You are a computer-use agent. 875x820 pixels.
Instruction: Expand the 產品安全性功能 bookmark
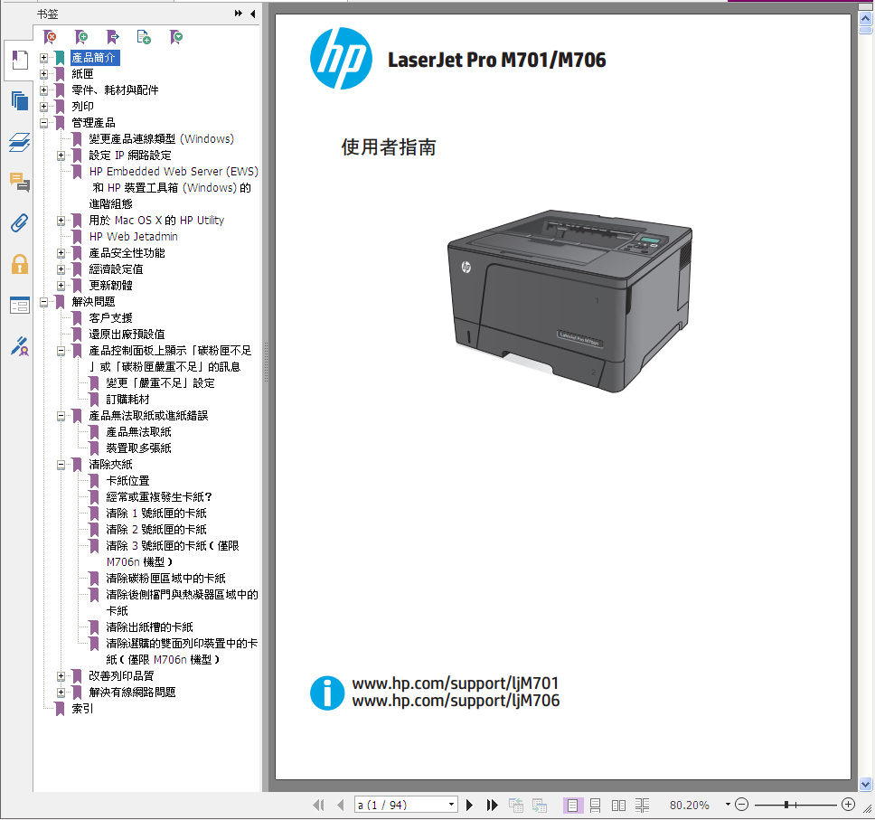click(x=61, y=253)
